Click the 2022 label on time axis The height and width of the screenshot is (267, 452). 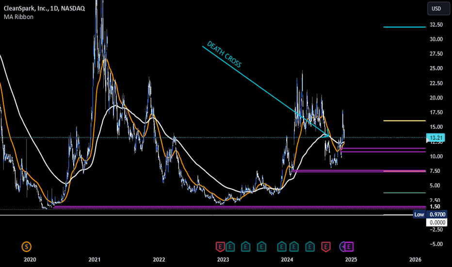pos(159,260)
